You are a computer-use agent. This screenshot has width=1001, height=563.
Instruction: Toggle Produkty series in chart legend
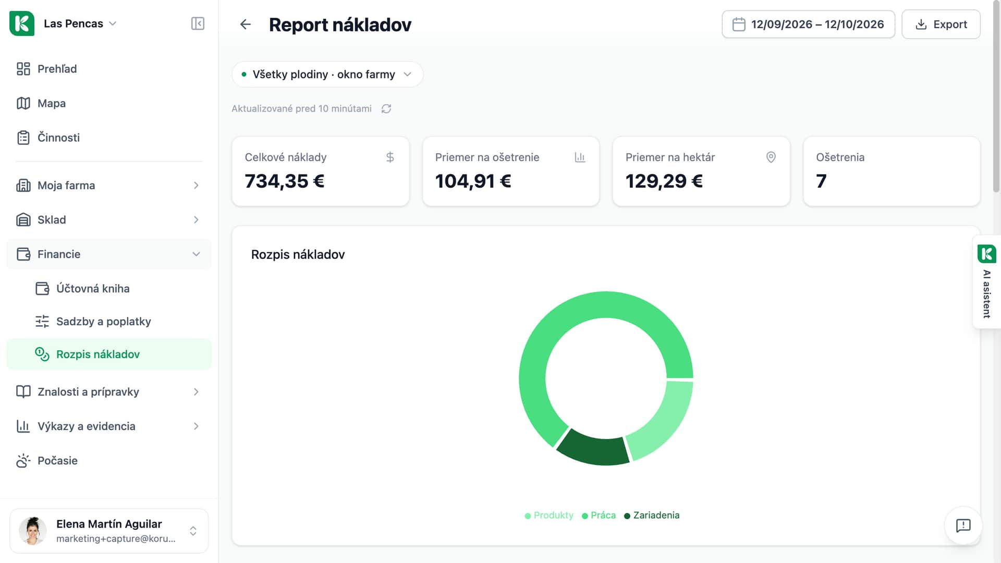[x=549, y=515]
